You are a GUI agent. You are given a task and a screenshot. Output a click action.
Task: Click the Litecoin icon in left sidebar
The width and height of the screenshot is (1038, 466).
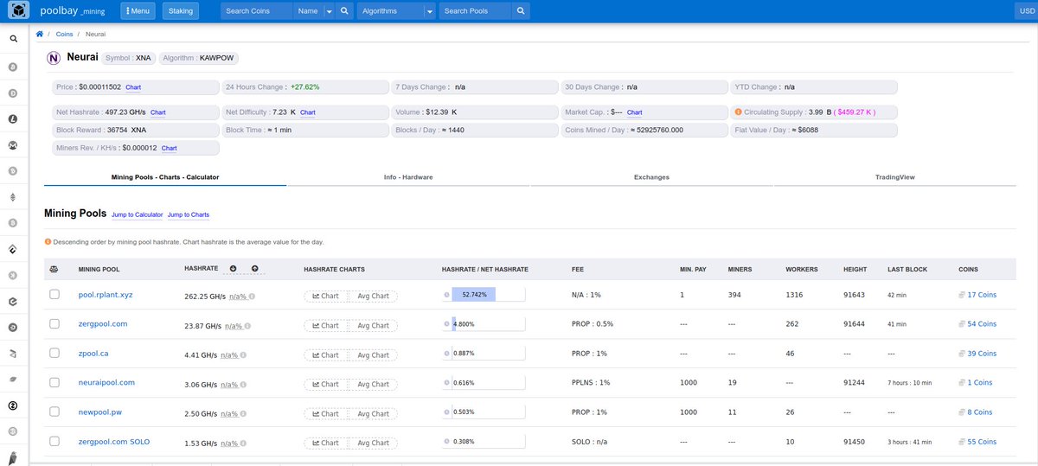point(14,118)
